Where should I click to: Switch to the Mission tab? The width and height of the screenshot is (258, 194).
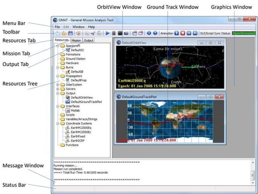[x=76, y=41]
